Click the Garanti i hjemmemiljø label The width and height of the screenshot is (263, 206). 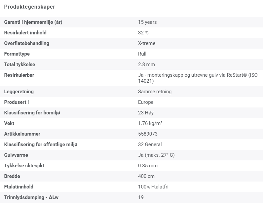click(x=33, y=22)
